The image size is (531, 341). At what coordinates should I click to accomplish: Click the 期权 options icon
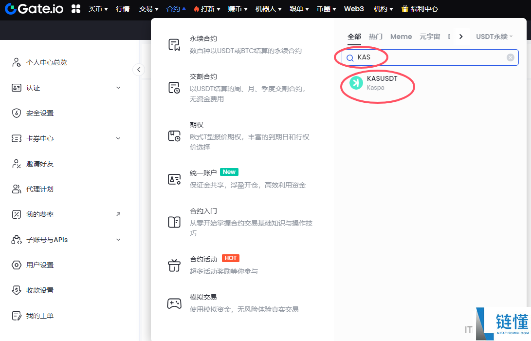click(174, 136)
